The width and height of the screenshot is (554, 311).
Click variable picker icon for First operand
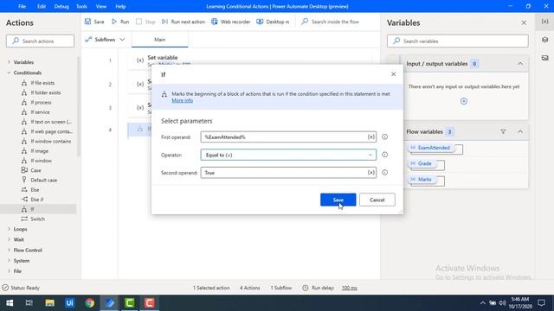(370, 136)
